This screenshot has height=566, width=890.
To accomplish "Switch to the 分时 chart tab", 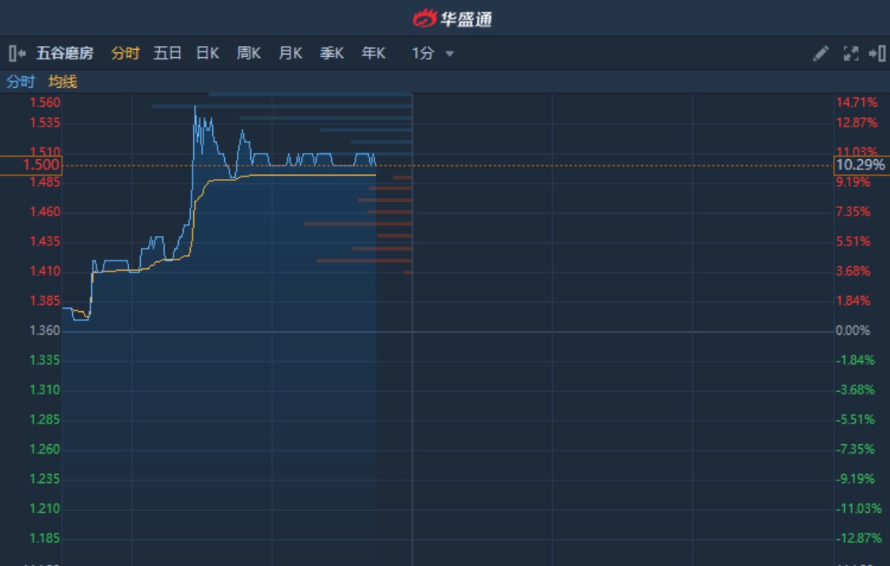I will [x=125, y=54].
